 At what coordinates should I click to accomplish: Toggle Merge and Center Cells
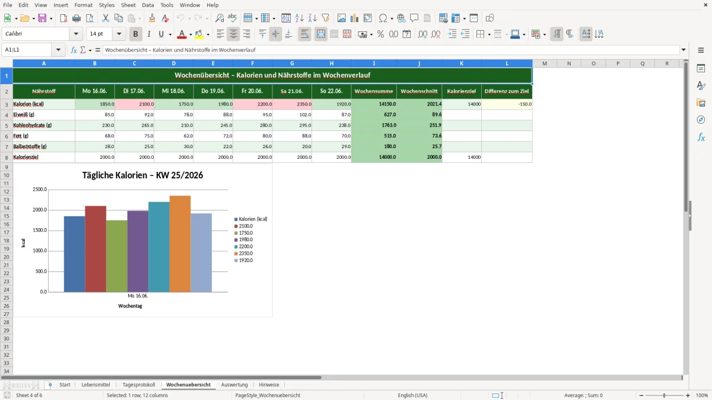[321, 34]
